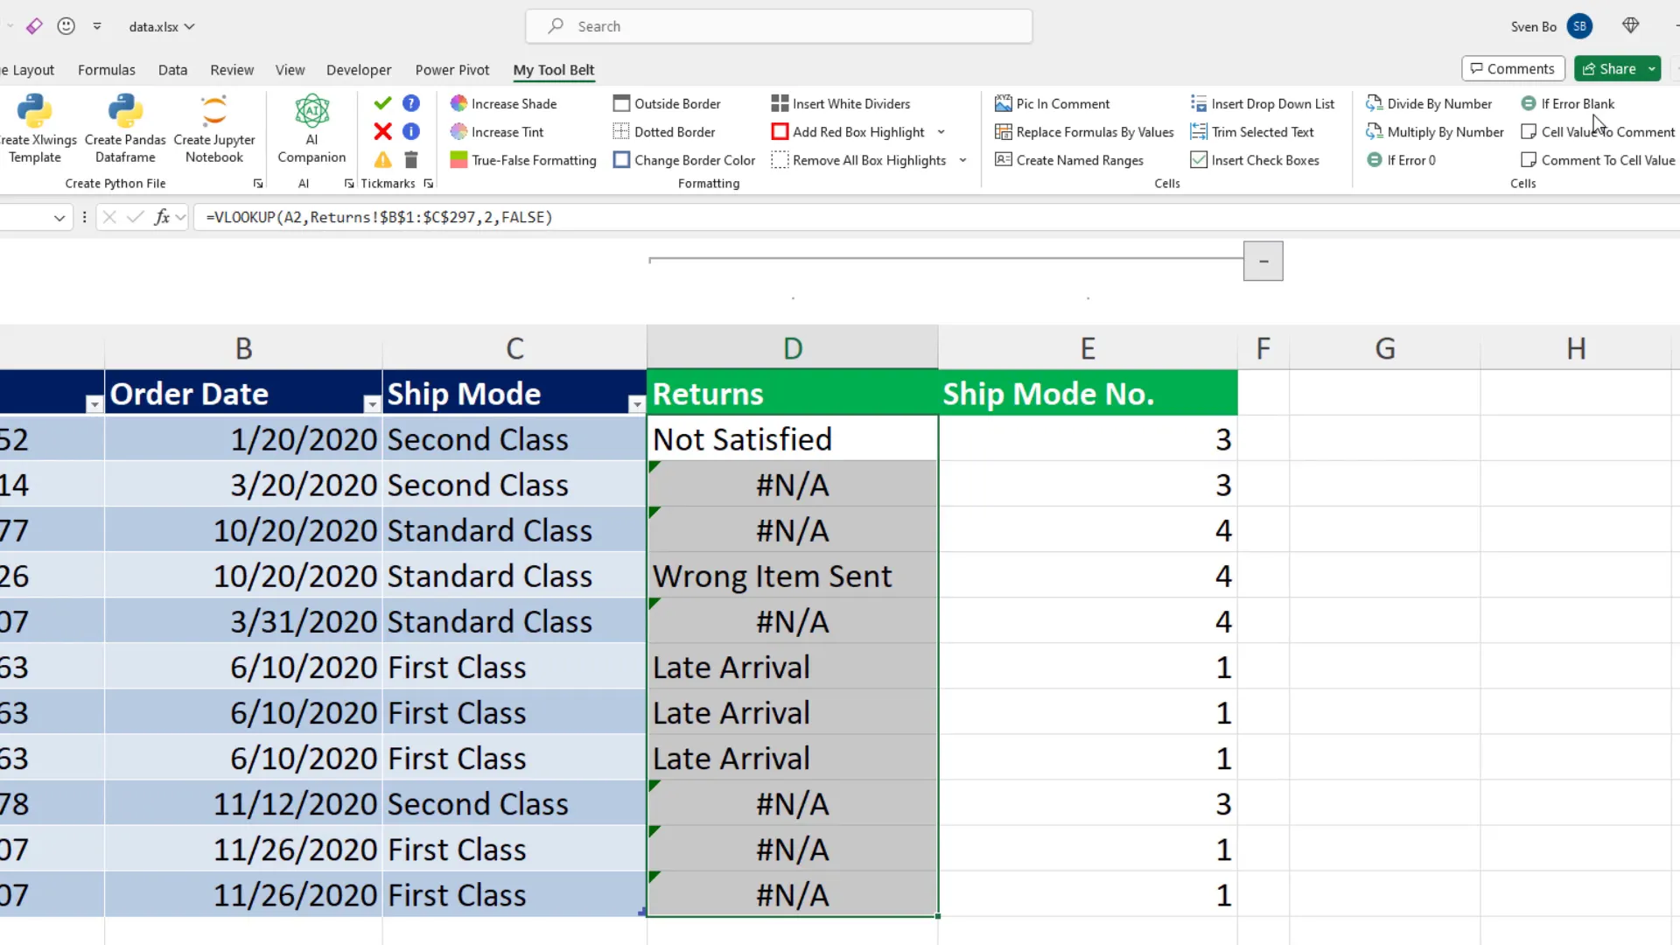The image size is (1680, 945).
Task: Click inside the Search box
Action: coord(779,26)
